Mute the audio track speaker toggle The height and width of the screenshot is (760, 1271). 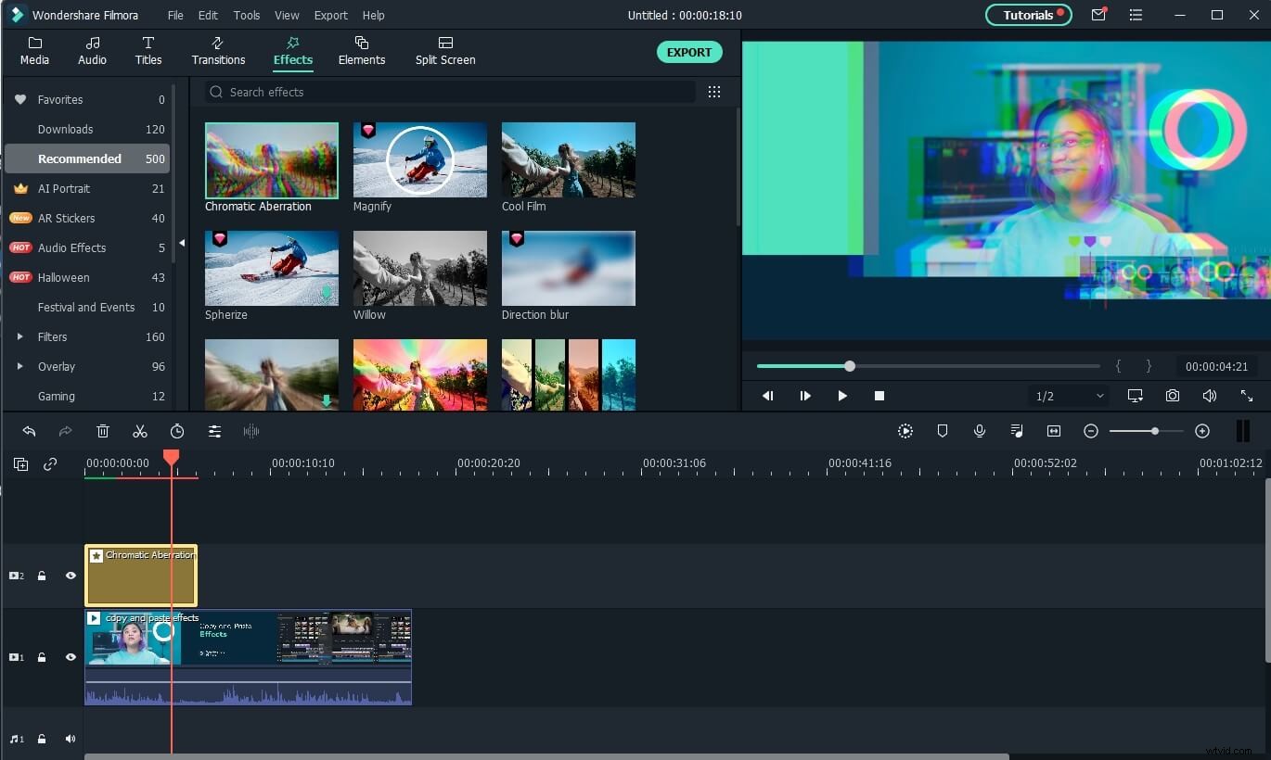point(70,739)
